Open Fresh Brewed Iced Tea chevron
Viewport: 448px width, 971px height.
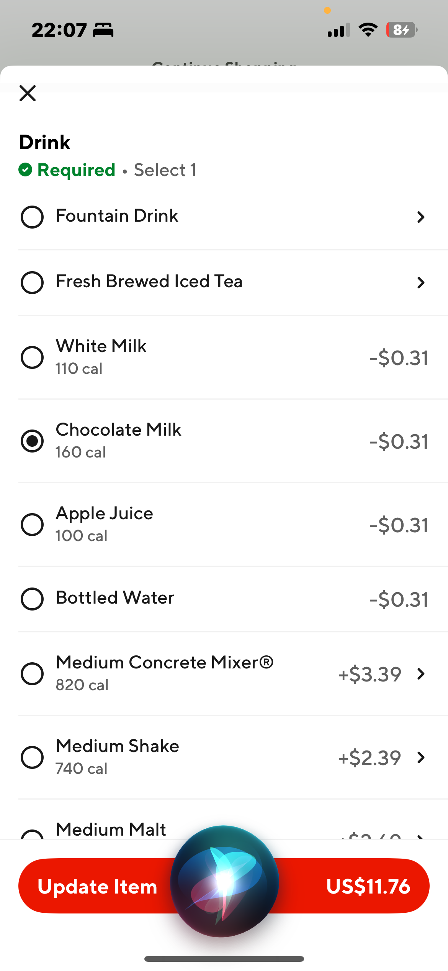(x=421, y=283)
